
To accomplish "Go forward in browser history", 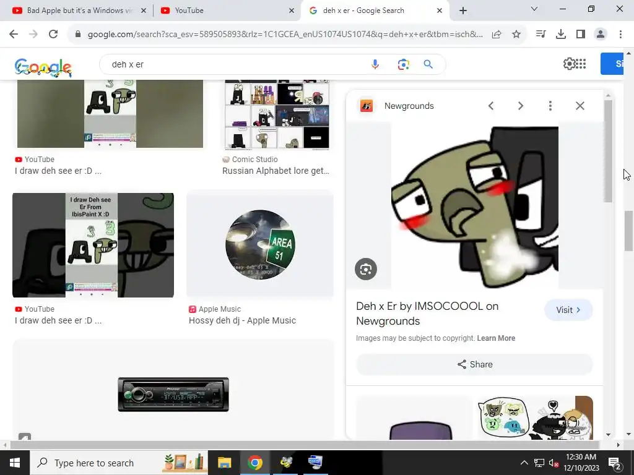I will 33,35.
